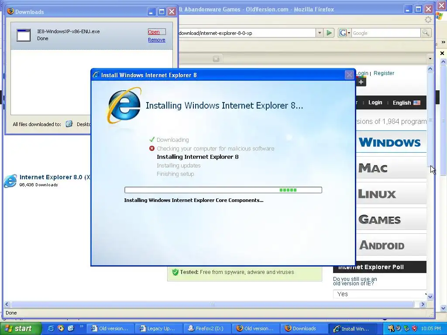
Task: Switch to Firefox Old version taskbar button
Action: tap(255, 328)
